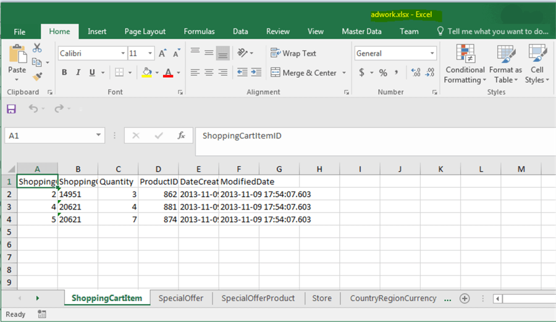Open Cell Styles gallery
Image resolution: width=556 pixels, height=322 pixels.
(537, 64)
